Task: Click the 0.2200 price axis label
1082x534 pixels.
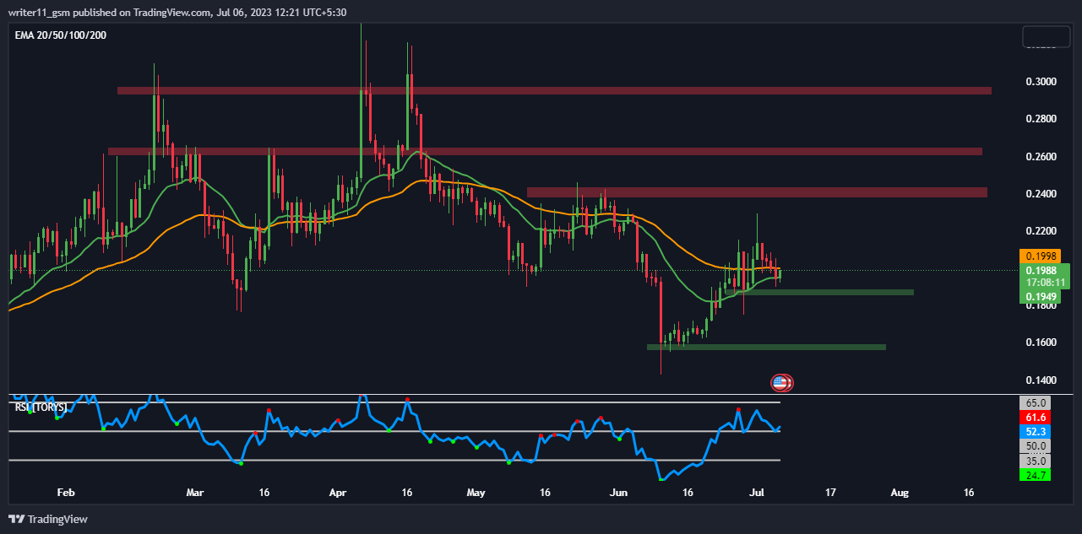Action: tap(1041, 231)
